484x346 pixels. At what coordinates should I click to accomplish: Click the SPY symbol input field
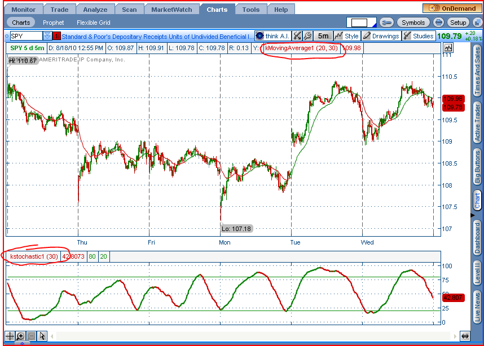pos(26,36)
